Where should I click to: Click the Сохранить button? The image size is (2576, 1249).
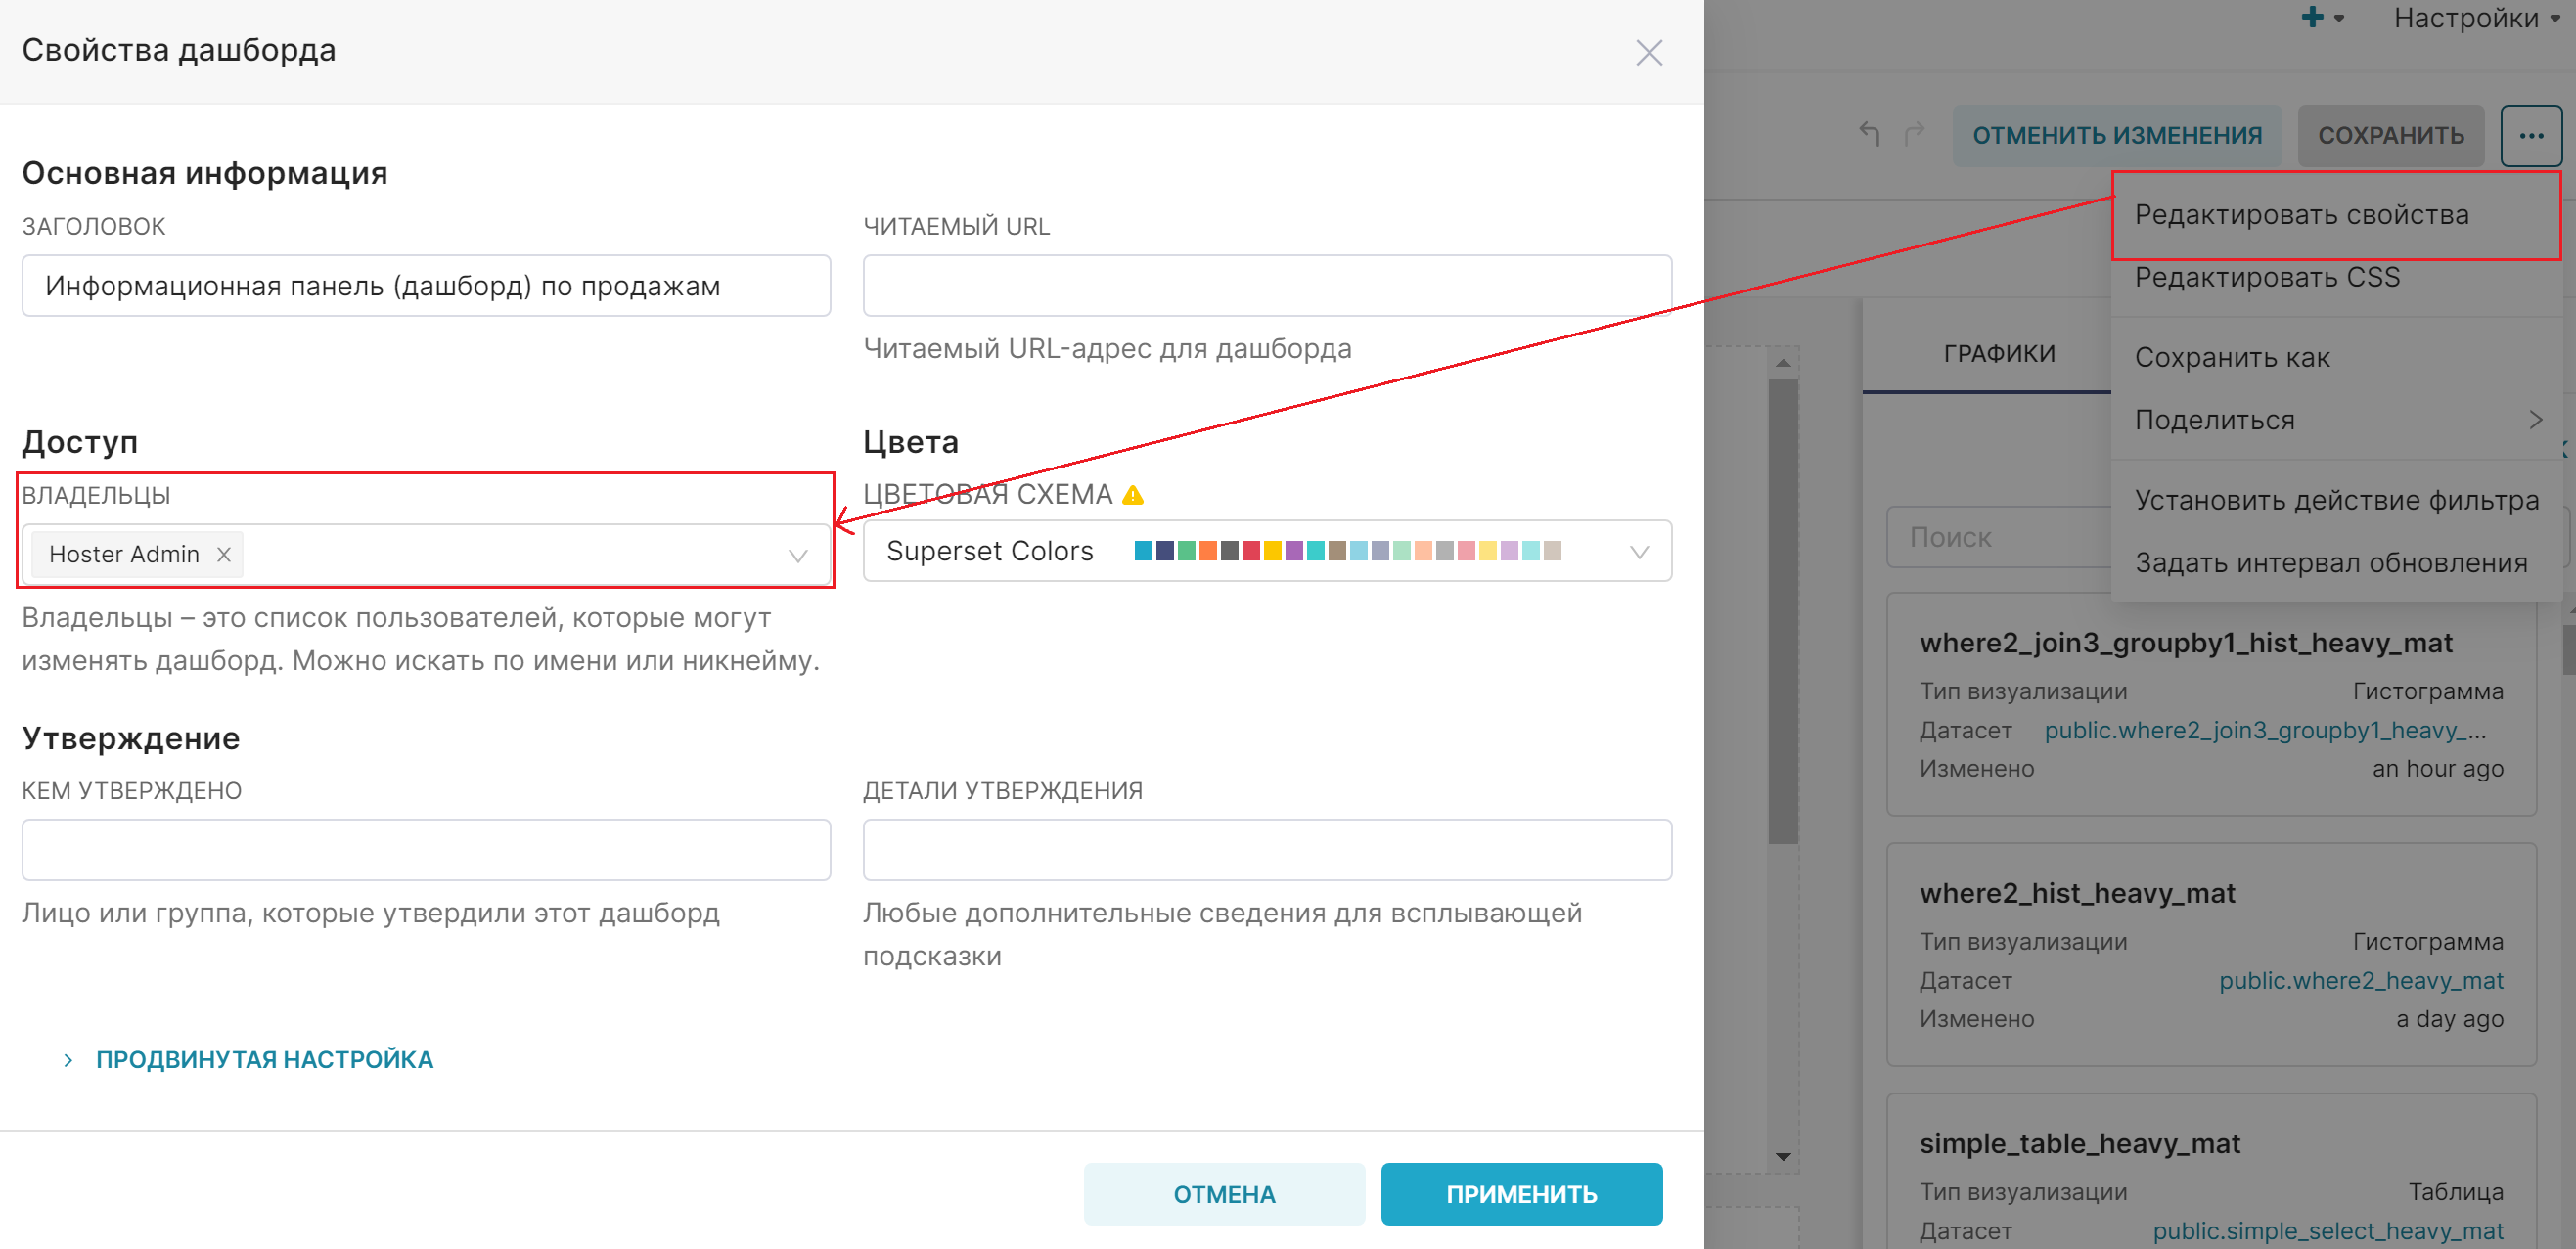tap(2390, 135)
